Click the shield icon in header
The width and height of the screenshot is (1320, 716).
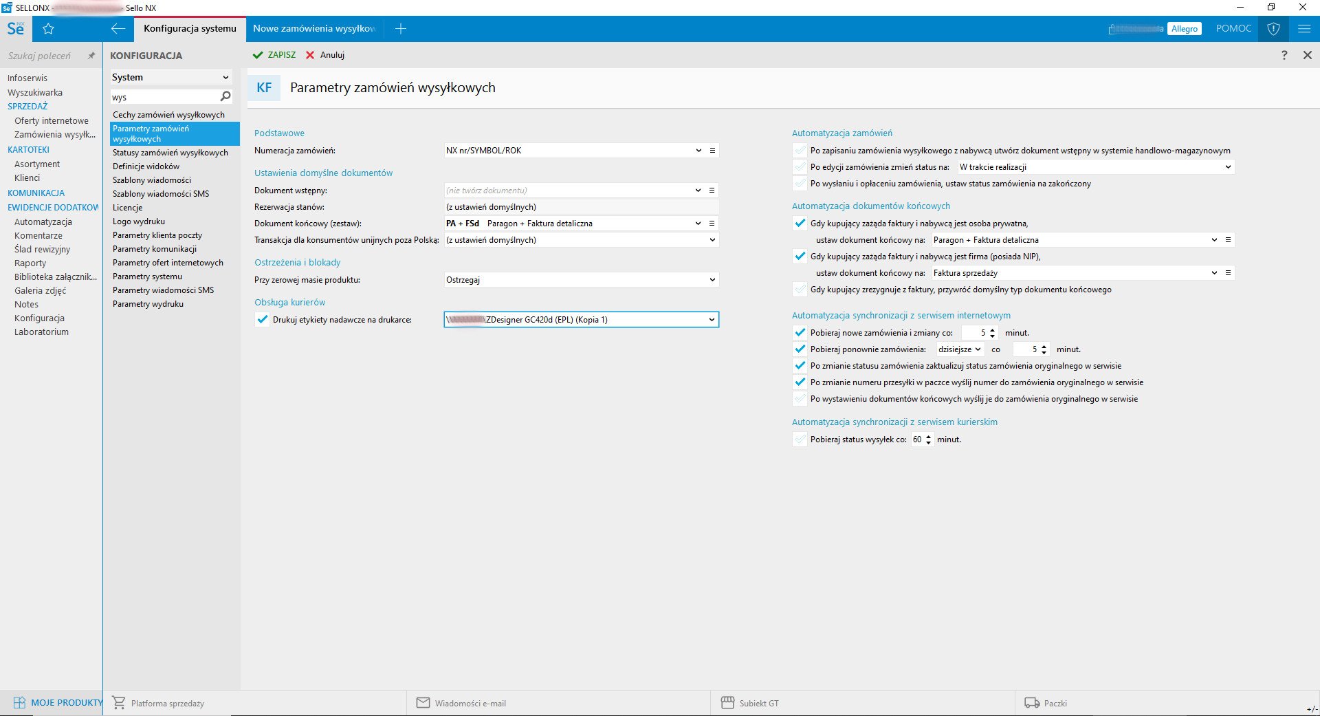[x=1273, y=29]
